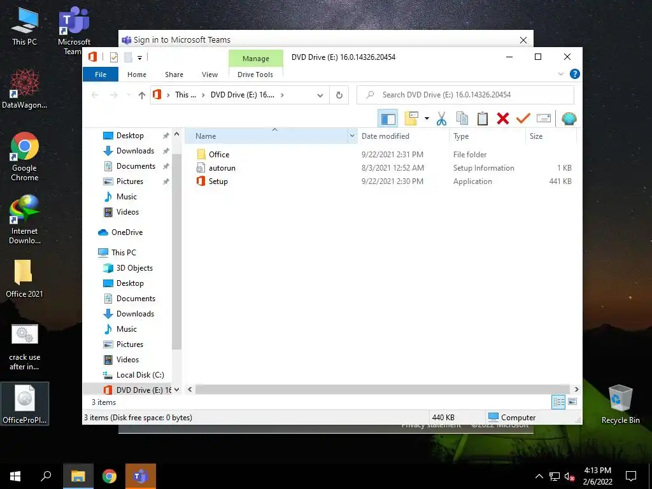Select OneDrive in navigation pane
Image resolution: width=652 pixels, height=489 pixels.
(127, 232)
